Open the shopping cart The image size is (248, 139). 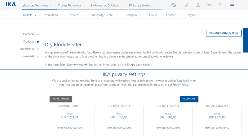pyautogui.click(x=209, y=5)
